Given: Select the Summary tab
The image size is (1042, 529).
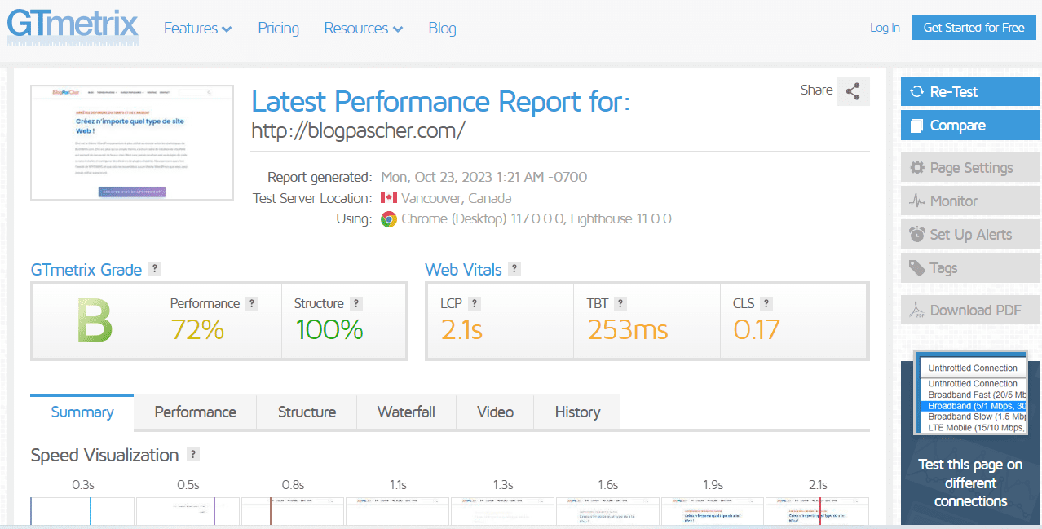Looking at the screenshot, I should [x=82, y=412].
